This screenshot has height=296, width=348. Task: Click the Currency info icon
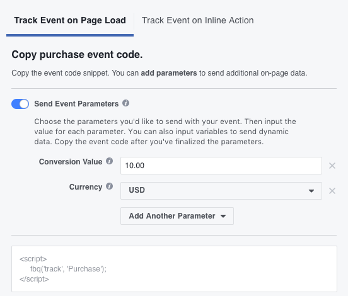point(109,186)
